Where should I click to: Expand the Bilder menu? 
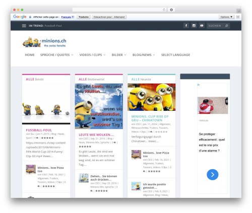pos(119,55)
